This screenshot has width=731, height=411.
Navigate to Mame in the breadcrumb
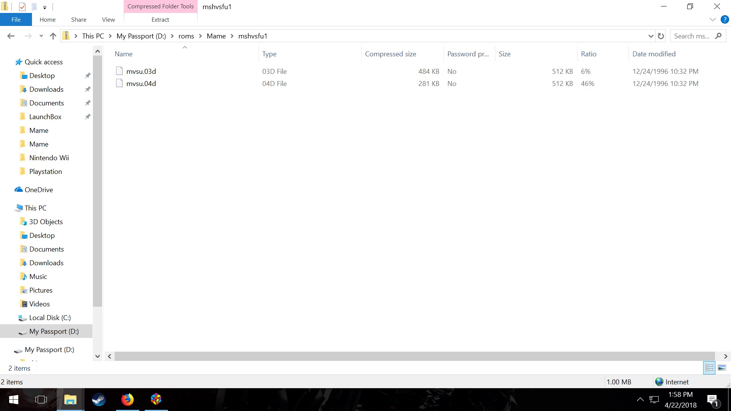coord(216,36)
